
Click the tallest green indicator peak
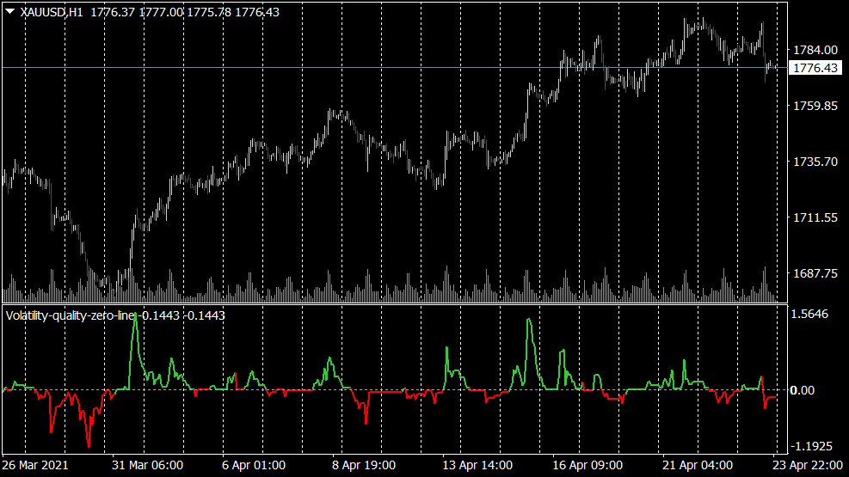[135, 315]
